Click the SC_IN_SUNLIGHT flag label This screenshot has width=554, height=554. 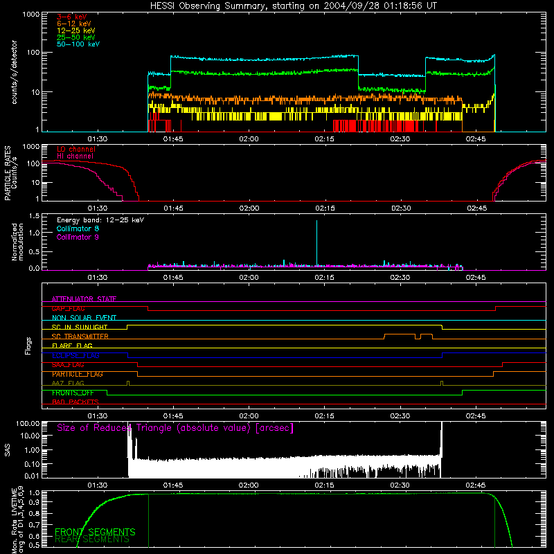point(80,327)
